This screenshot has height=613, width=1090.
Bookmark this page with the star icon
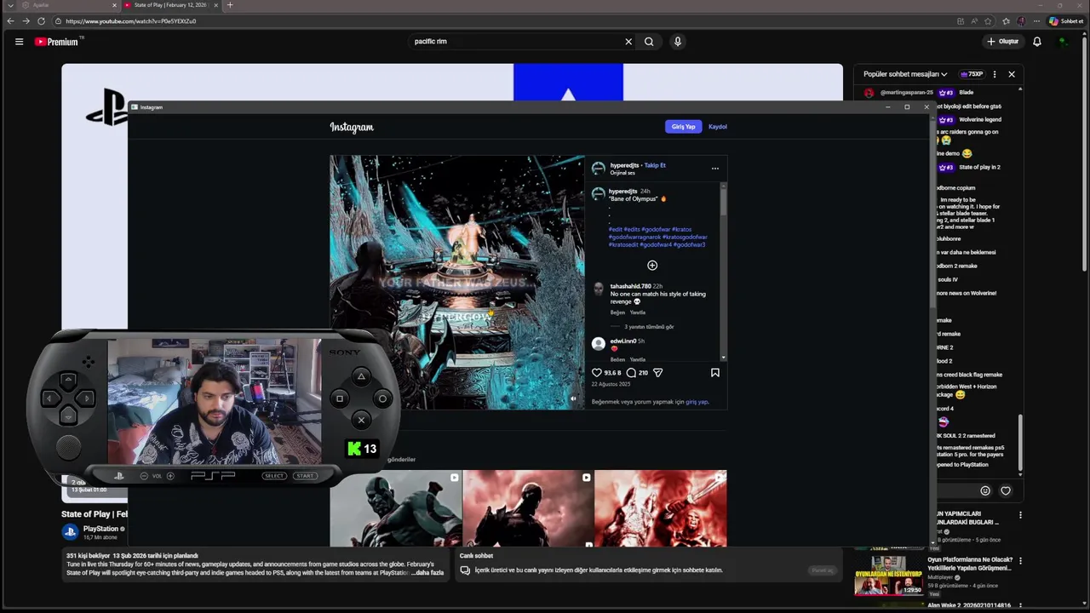pyautogui.click(x=989, y=20)
